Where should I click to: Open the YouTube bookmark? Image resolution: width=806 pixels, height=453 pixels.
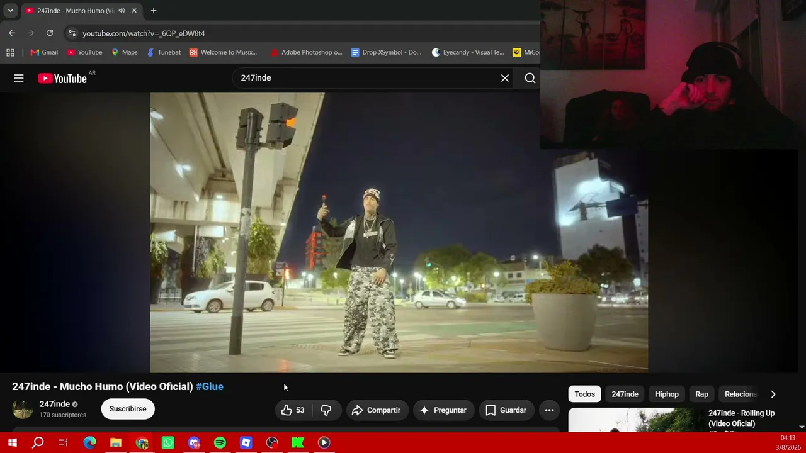pos(84,52)
